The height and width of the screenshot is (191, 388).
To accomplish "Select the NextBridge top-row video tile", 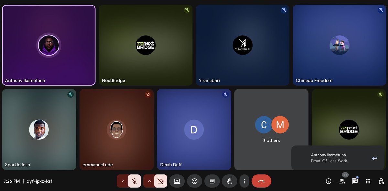I will point(145,45).
